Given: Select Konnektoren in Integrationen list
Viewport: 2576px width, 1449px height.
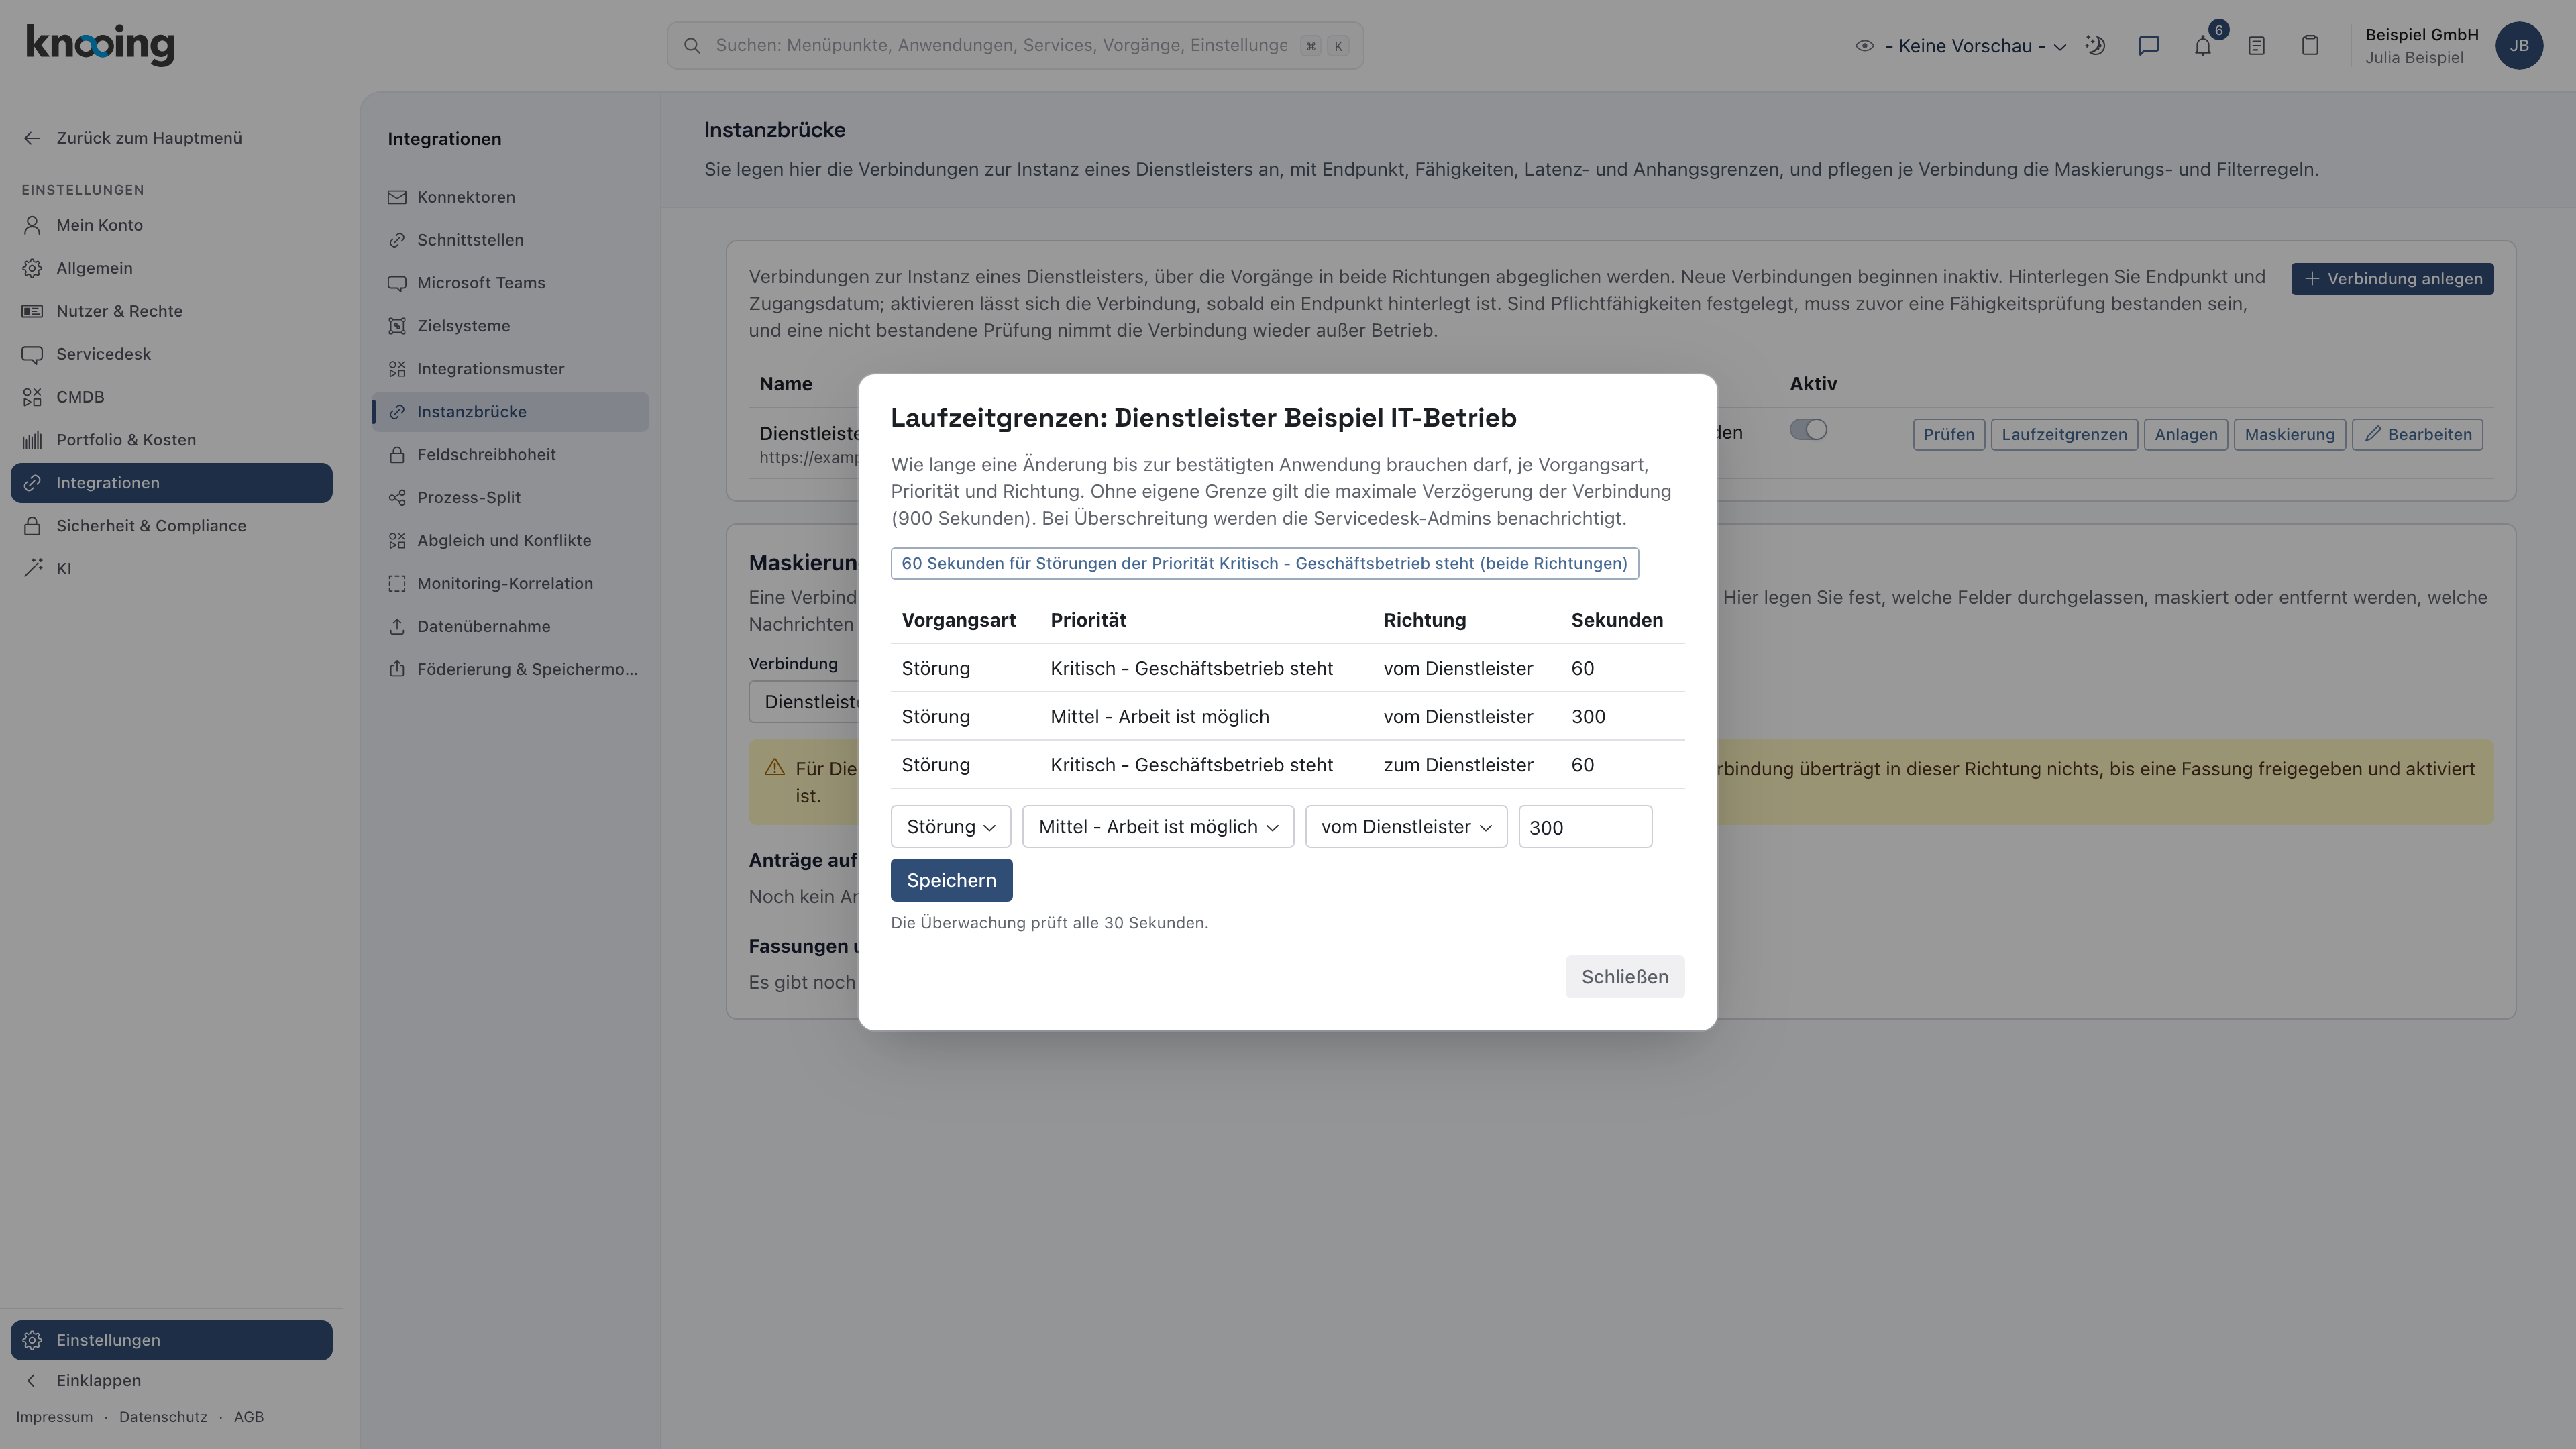Looking at the screenshot, I should (511, 197).
